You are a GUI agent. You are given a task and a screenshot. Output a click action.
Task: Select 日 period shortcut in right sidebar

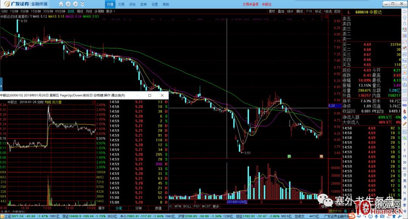405,175
